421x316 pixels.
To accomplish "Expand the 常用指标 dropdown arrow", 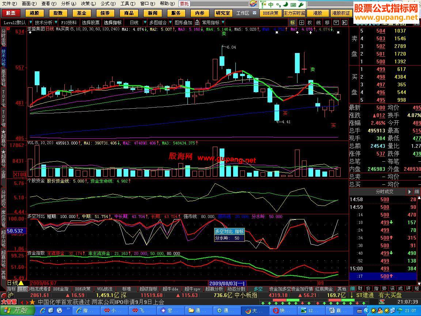I will [x=223, y=23].
